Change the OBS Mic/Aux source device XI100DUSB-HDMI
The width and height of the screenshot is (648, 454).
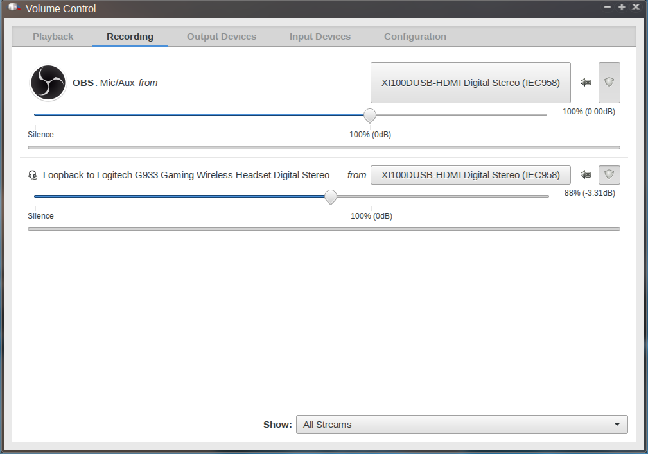pos(470,83)
